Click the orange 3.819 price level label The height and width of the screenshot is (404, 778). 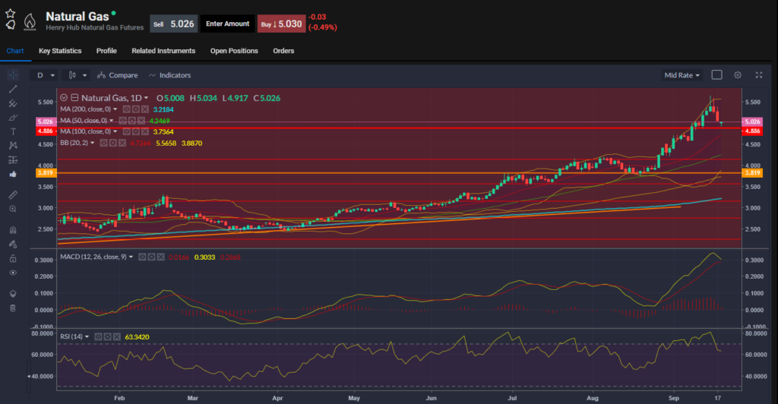click(43, 173)
